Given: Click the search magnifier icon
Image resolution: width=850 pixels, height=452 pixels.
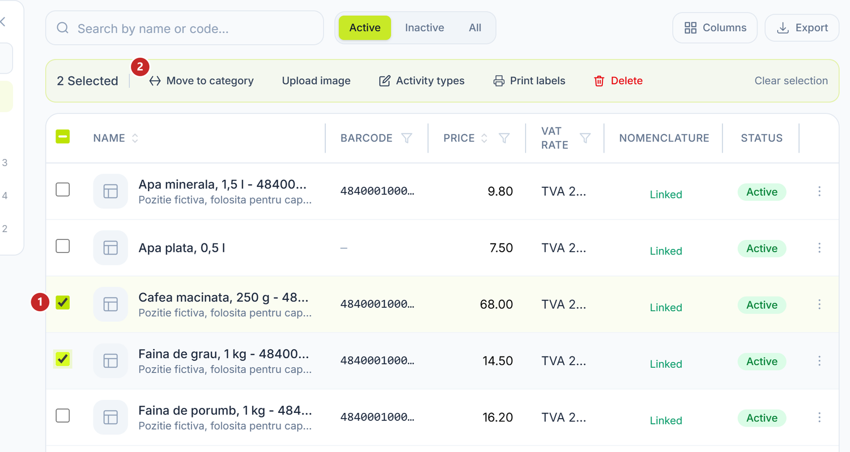Looking at the screenshot, I should tap(63, 28).
